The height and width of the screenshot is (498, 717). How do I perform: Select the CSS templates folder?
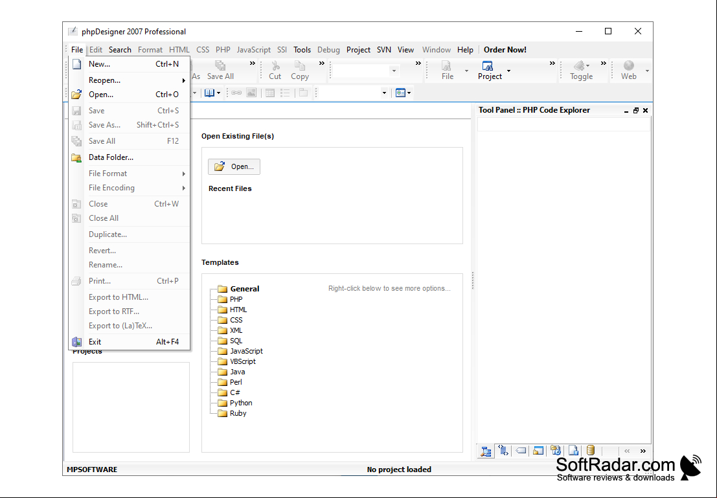pos(230,320)
